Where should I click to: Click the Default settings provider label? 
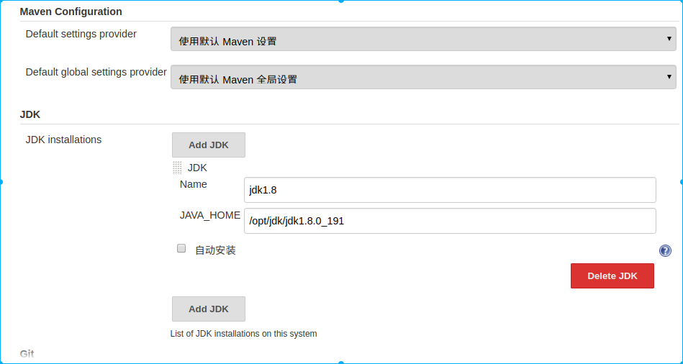point(81,34)
